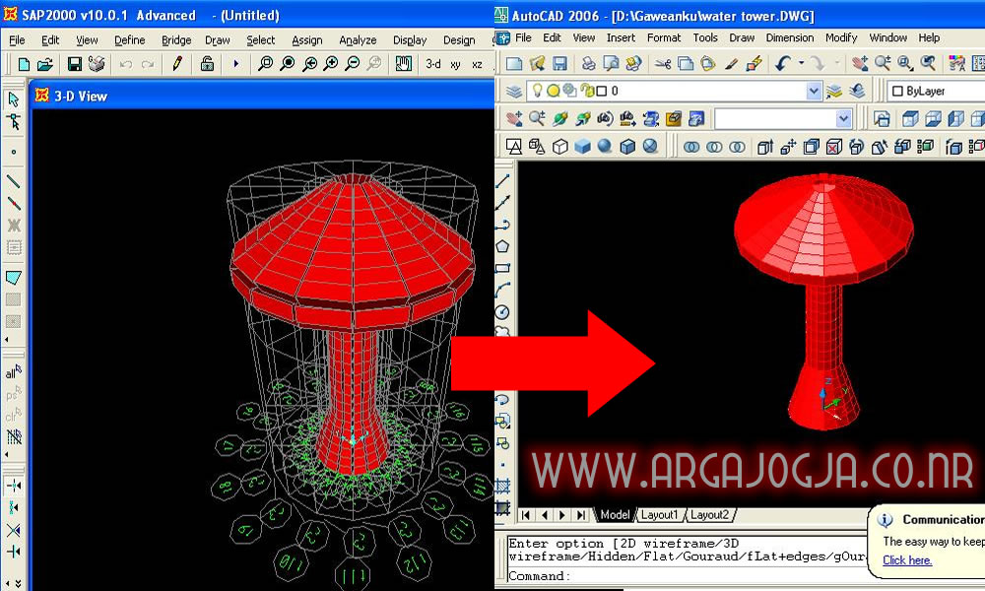Apply 2D Wireframe shade mode icon

514,147
